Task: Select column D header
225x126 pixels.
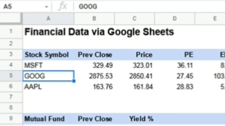Action: (175, 19)
